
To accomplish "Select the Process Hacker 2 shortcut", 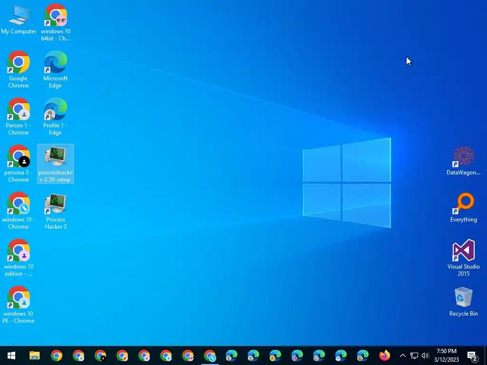I will coord(56,211).
